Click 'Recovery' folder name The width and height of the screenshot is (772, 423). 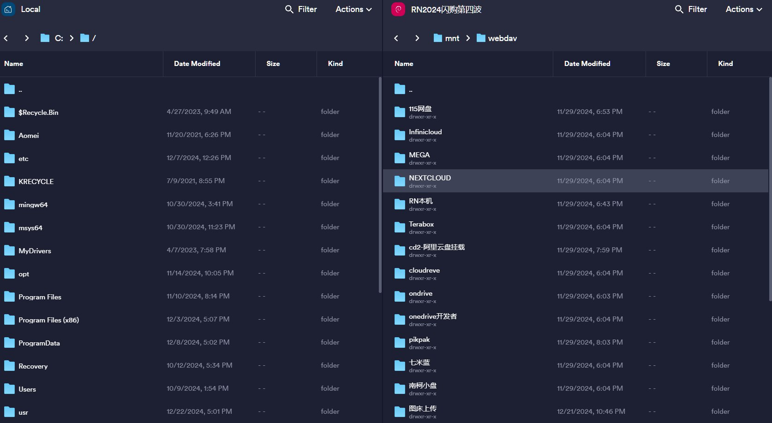[33, 366]
